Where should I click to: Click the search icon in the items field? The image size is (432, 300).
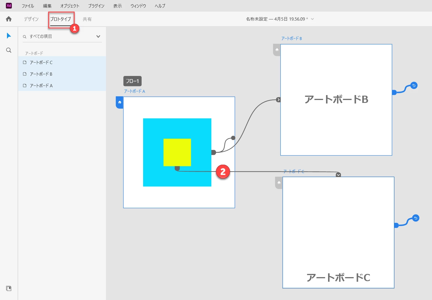click(25, 37)
